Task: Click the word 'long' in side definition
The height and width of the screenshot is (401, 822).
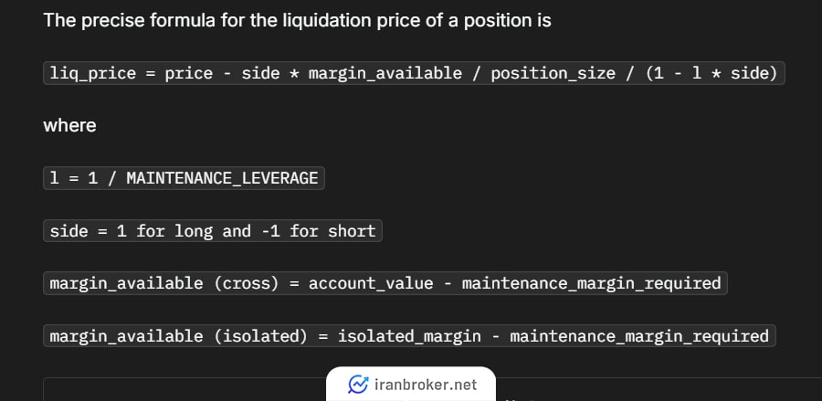Action: click(194, 230)
